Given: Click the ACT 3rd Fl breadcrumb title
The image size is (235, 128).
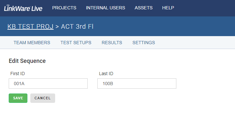Looking at the screenshot, I should [77, 26].
